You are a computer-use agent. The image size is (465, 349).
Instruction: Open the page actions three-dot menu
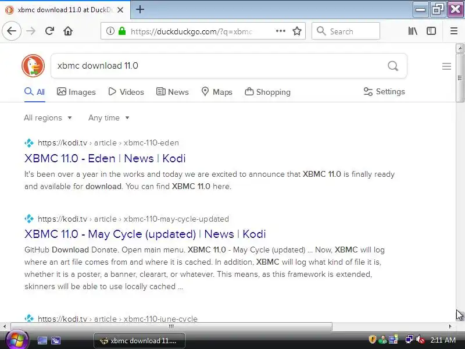[x=281, y=31]
